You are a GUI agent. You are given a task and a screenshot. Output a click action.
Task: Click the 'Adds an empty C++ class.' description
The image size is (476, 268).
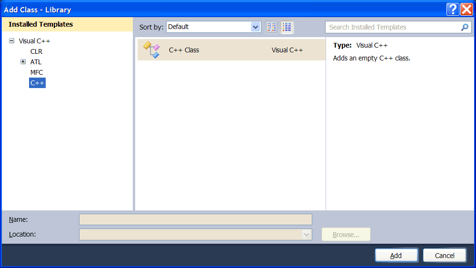click(372, 58)
